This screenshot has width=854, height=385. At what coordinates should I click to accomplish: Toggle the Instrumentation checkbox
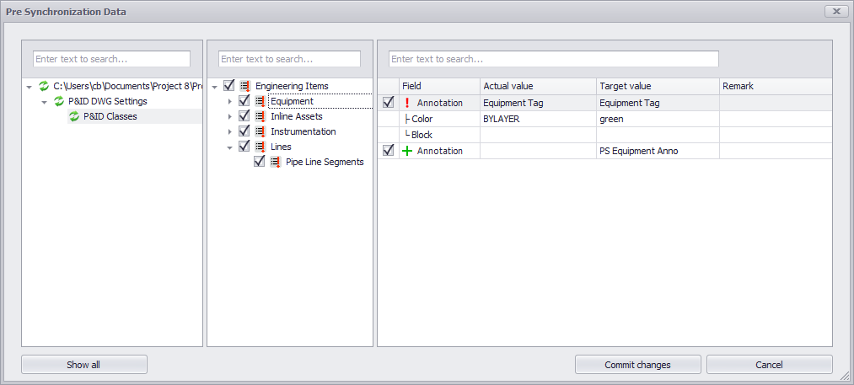click(x=244, y=131)
